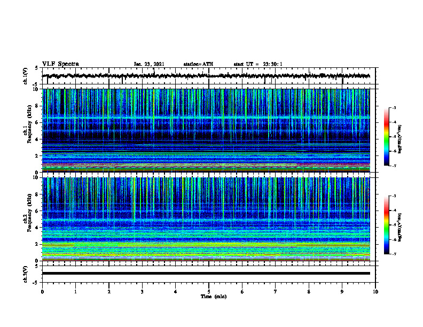
Task: Click the Time (min) axis label
Action: tap(214, 297)
